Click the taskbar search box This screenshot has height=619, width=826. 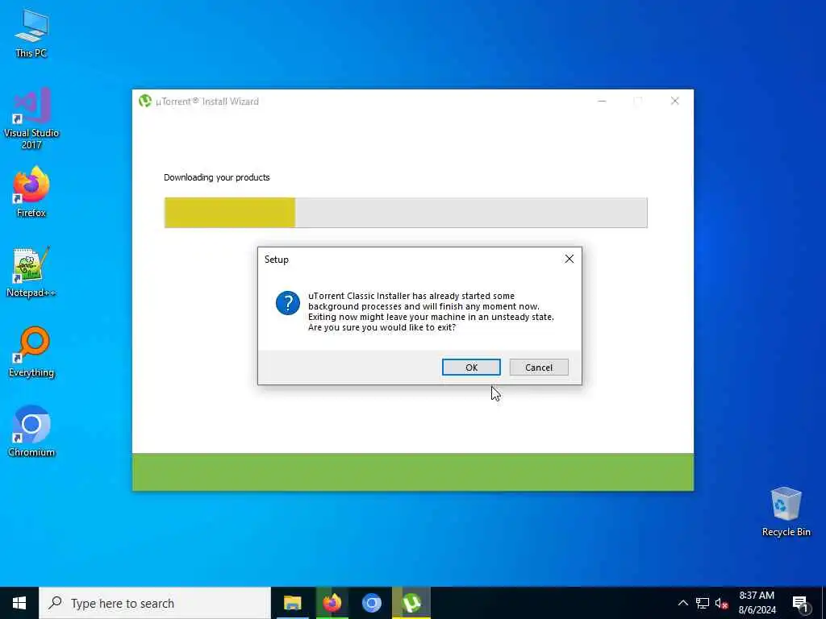(x=155, y=603)
